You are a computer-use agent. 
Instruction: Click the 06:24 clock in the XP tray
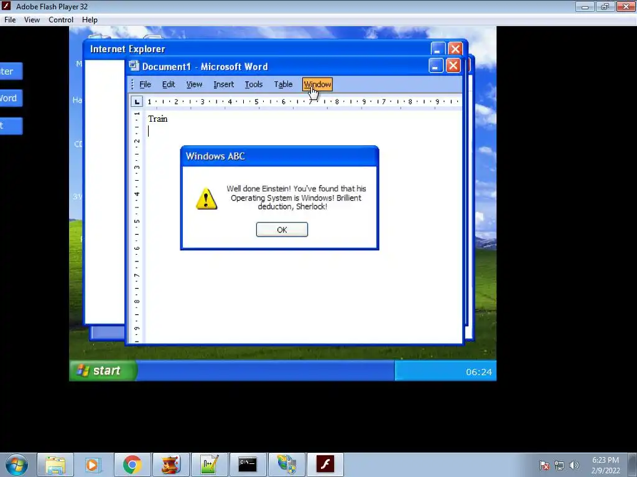[x=478, y=372]
